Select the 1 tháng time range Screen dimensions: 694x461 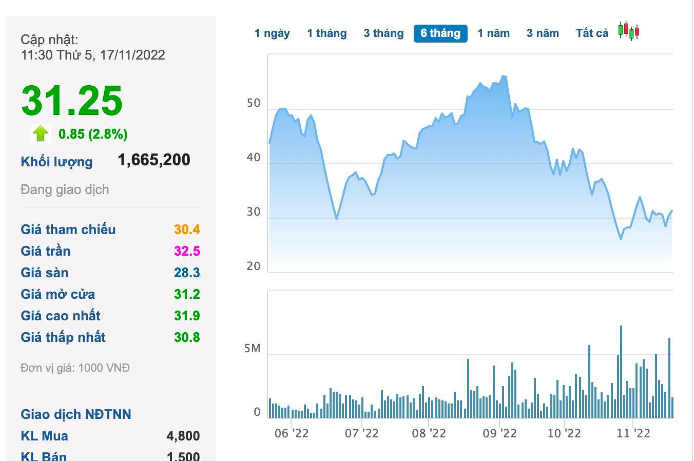pos(327,33)
